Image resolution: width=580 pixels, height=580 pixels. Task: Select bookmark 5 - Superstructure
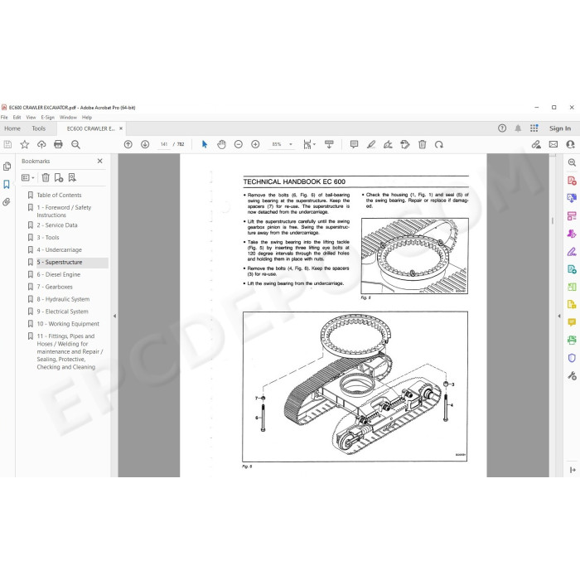(60, 263)
